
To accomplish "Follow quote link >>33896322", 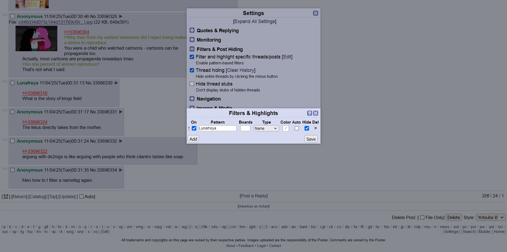I will coord(35,151).
